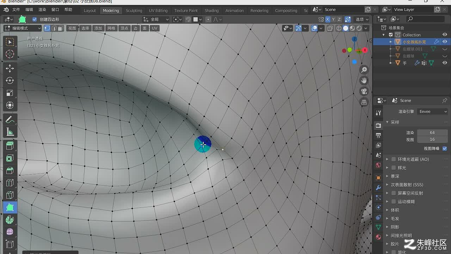The width and height of the screenshot is (451, 254).
Task: Select the Loop Cut tool
Action: point(10,183)
